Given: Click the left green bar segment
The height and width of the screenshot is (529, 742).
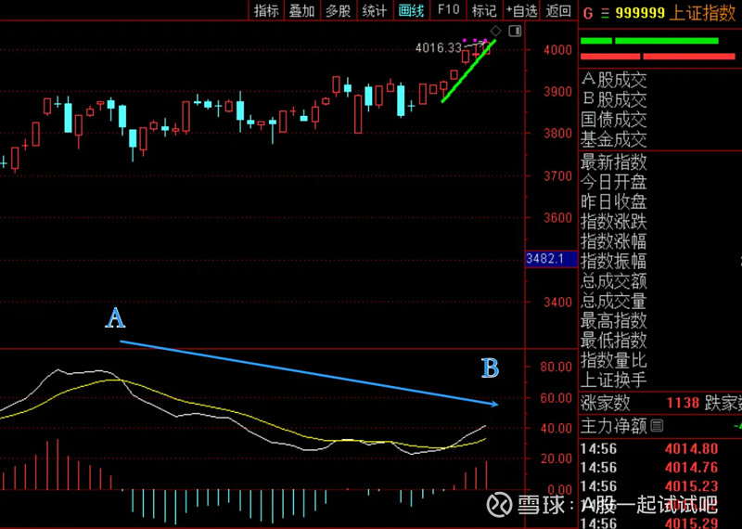Looking at the screenshot, I should [596, 41].
